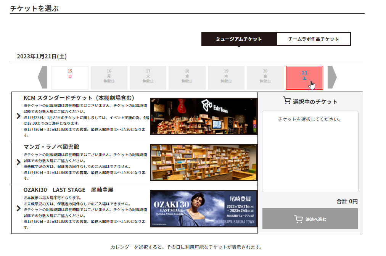Click the cart icon in the 決済へ進む button
386x256 pixels.
298,219
